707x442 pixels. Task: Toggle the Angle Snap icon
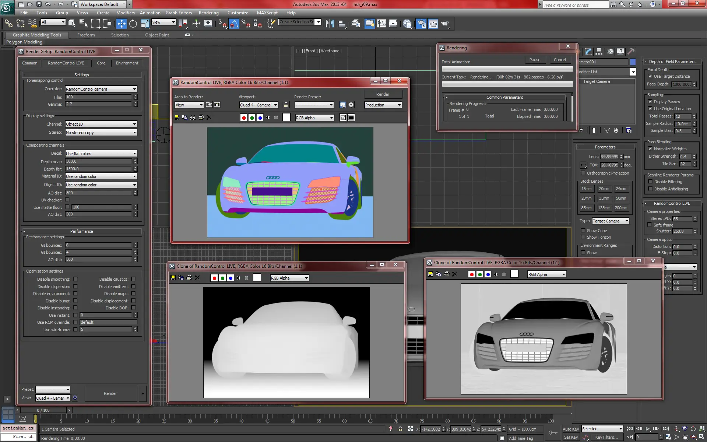coord(234,24)
